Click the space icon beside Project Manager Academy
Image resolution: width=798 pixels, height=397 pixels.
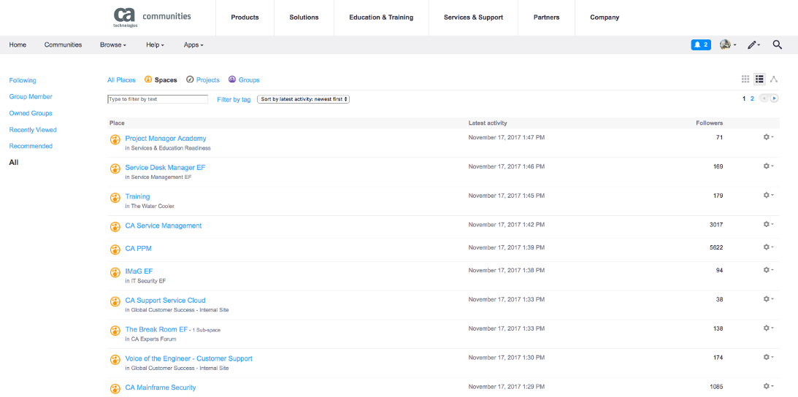tap(115, 139)
